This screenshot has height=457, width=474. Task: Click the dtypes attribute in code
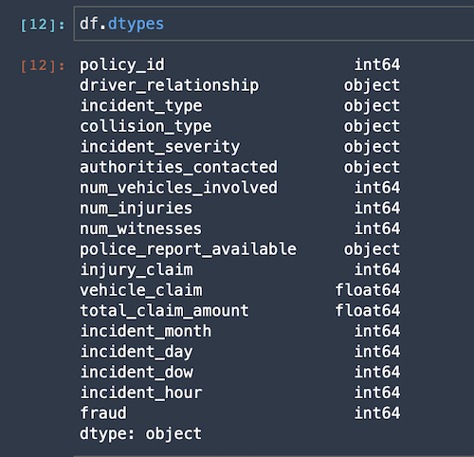tap(136, 25)
